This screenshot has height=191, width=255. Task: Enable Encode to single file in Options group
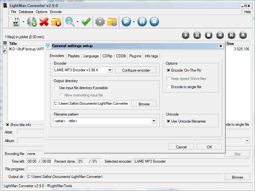169,87
